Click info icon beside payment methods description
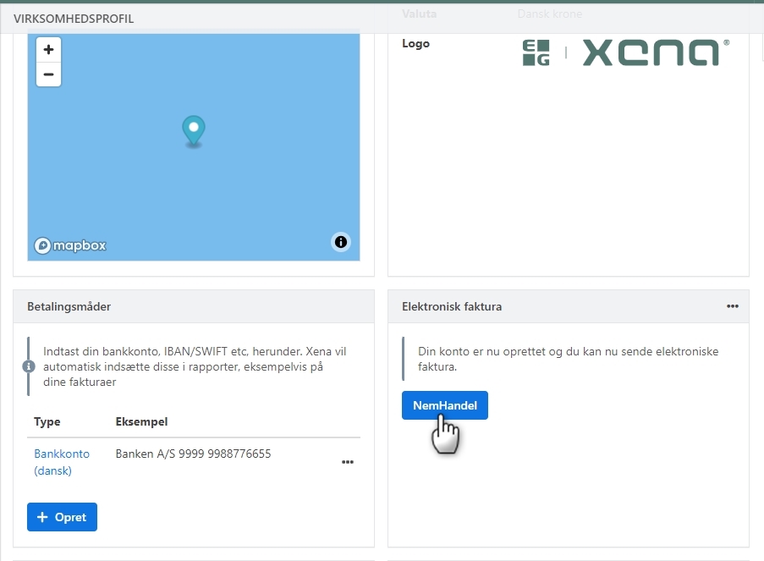Viewport: 764px width, 561px height. point(29,366)
